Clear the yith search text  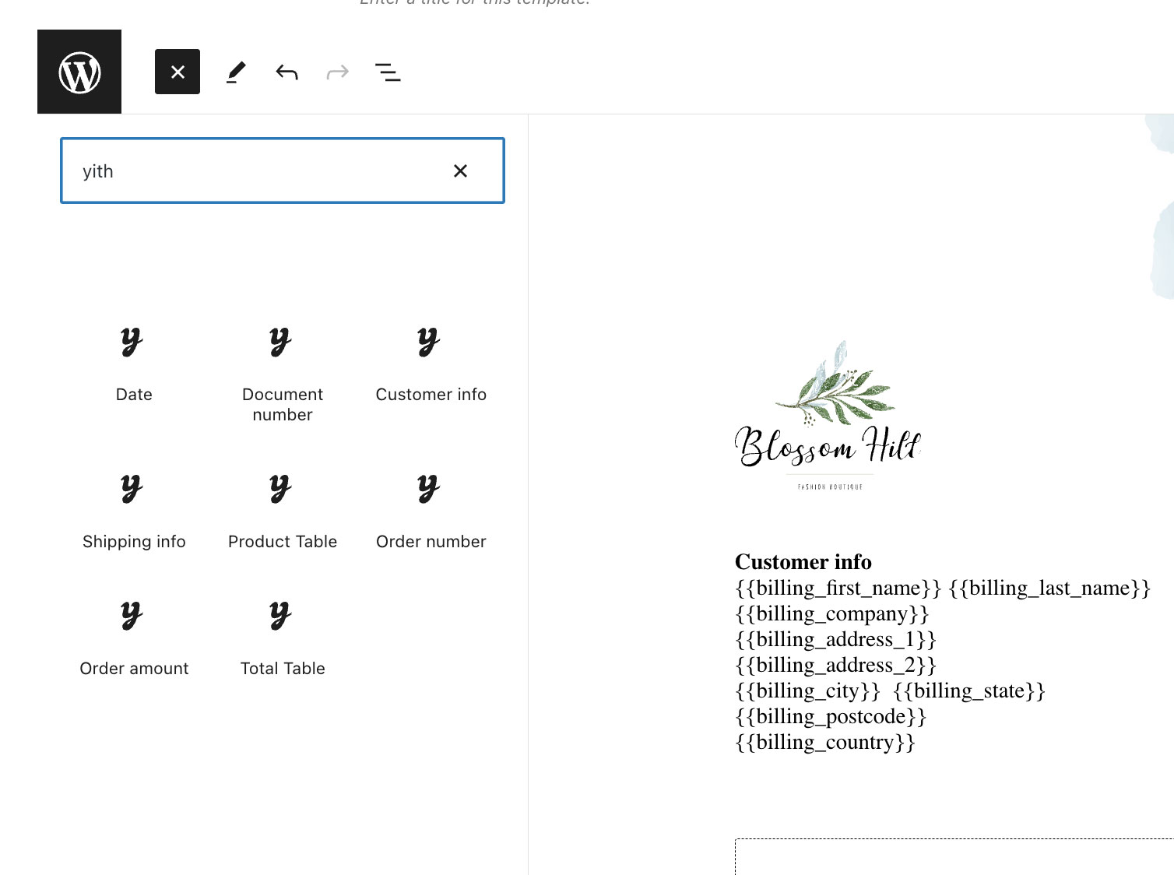coord(460,171)
